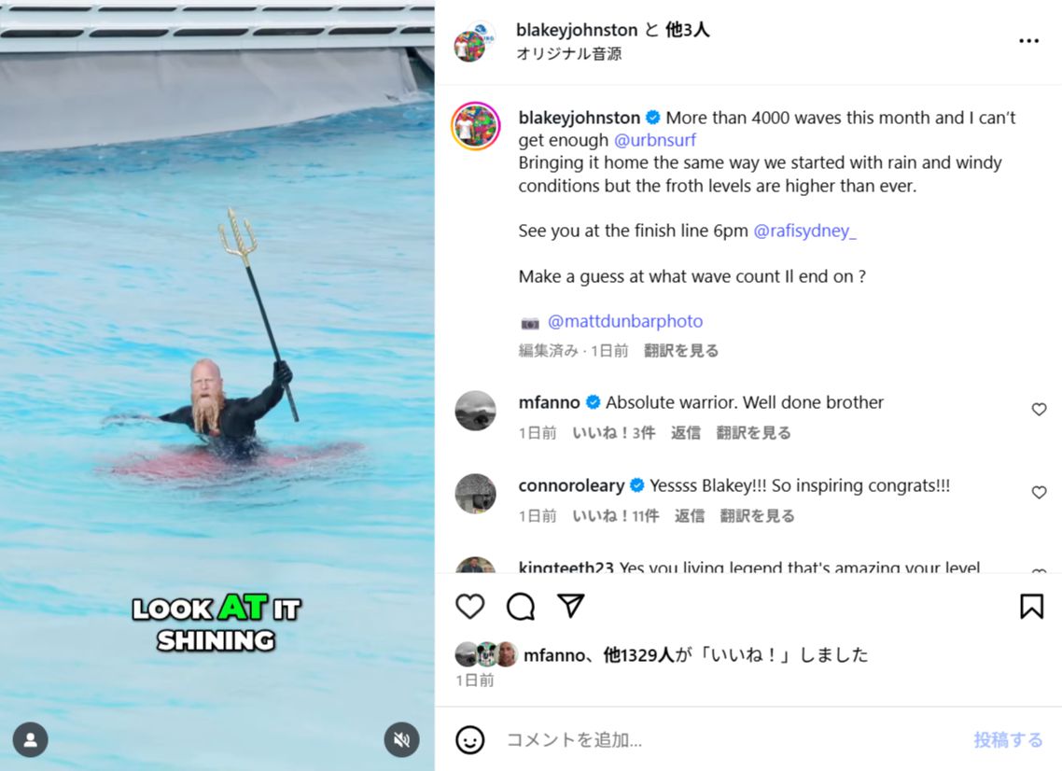
Task: Like the post with the heart icon
Action: [470, 607]
